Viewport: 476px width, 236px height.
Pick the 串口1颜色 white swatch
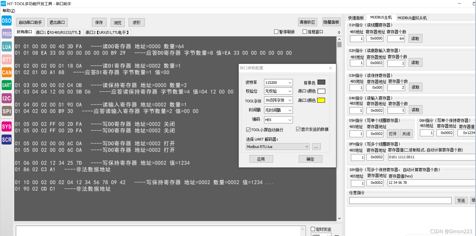tap(321, 91)
